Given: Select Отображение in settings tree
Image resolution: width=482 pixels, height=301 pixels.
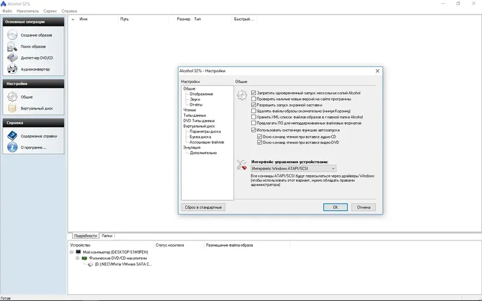Looking at the screenshot, I should click(201, 94).
